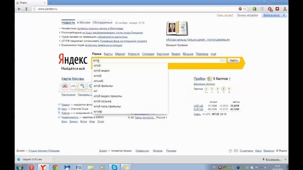
Task: Open the Windows Start button
Action: pyautogui.click(x=19, y=167)
